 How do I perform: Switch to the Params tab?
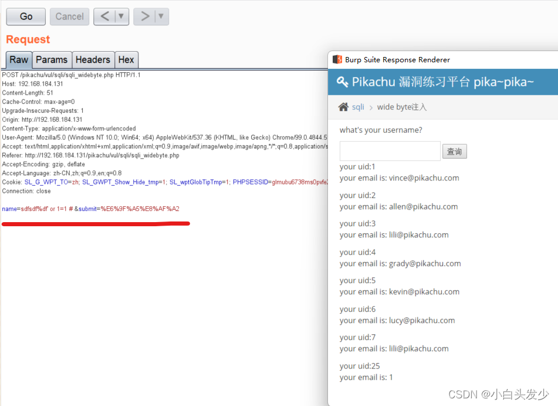(x=52, y=59)
